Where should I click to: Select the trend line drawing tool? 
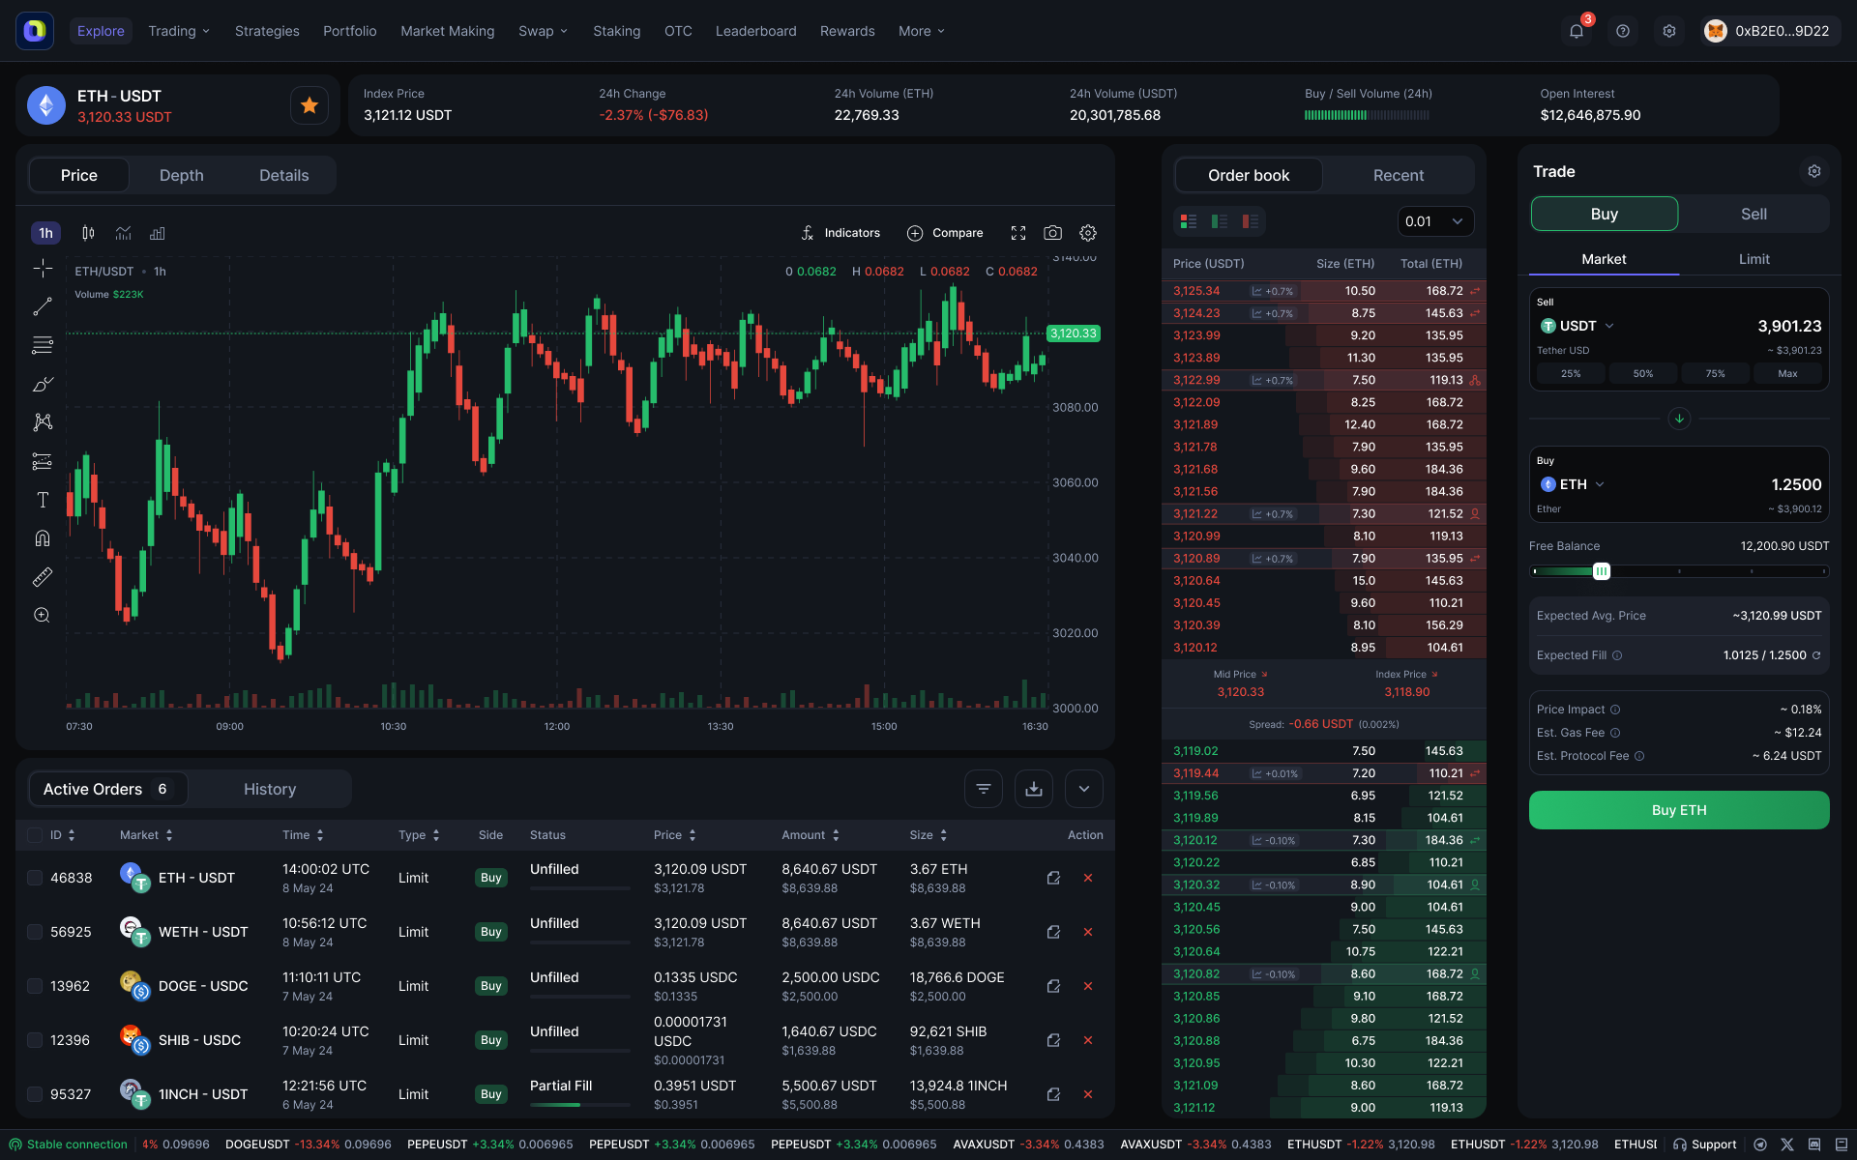[x=43, y=306]
